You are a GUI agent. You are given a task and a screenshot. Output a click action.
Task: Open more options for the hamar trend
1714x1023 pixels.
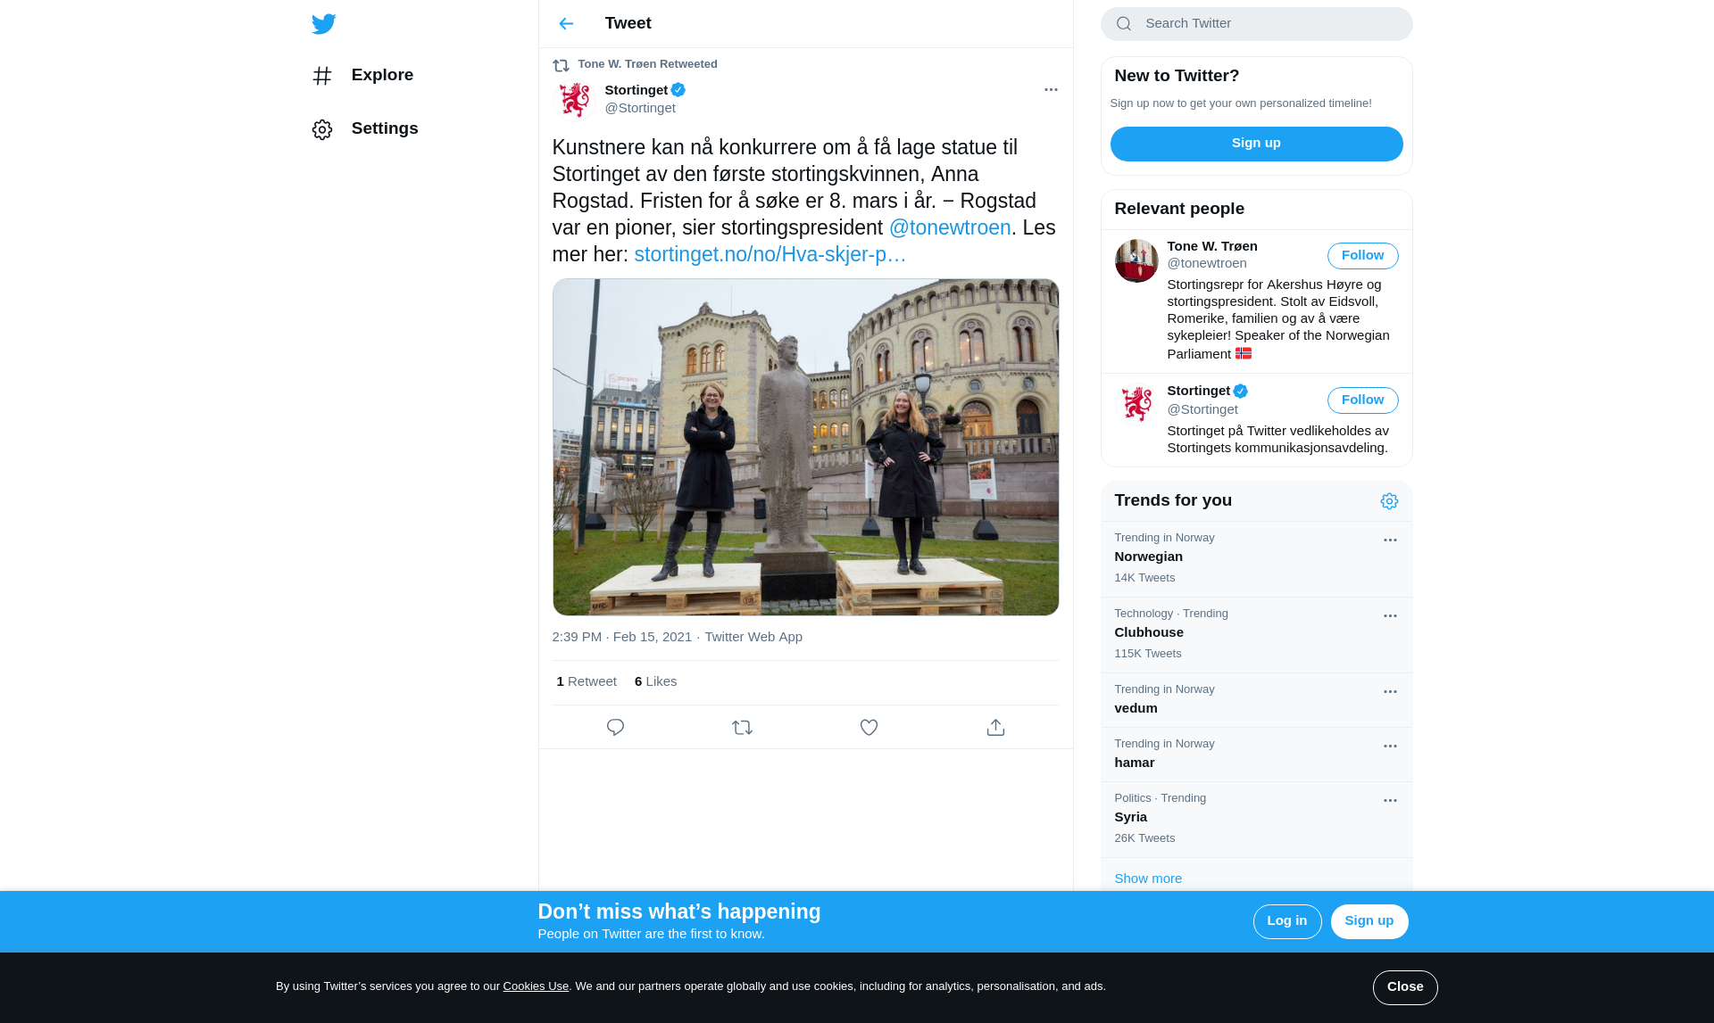point(1390,747)
